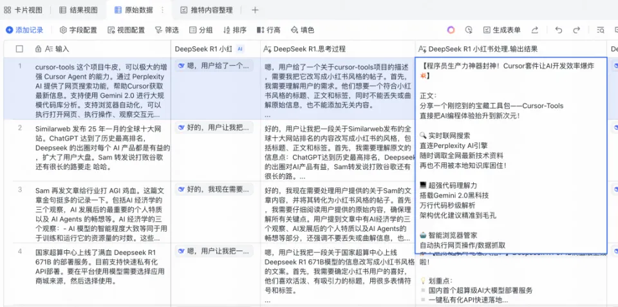Open the 筛选 filter option
This screenshot has width=618, height=307.
[x=167, y=30]
